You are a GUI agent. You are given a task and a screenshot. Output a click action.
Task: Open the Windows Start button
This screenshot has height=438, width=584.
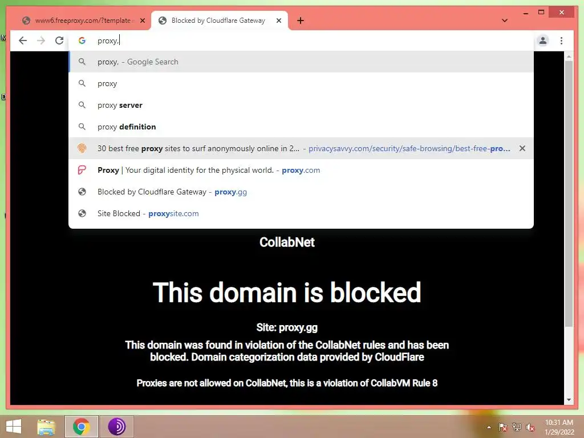click(14, 427)
